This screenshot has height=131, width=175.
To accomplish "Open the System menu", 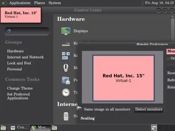I will pos(55,3).
